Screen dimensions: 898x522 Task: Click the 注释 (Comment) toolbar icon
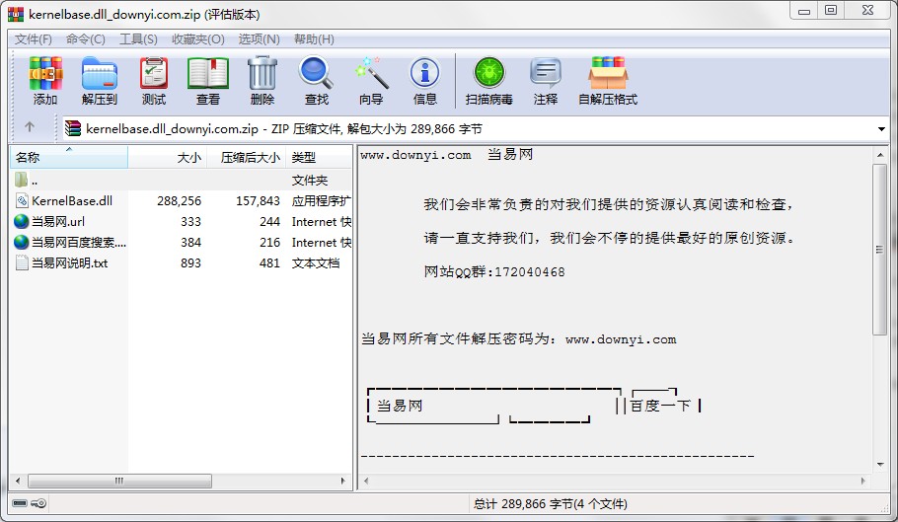coord(545,74)
